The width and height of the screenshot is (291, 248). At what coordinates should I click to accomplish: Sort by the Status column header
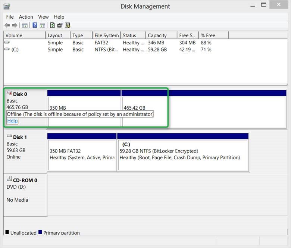point(133,35)
